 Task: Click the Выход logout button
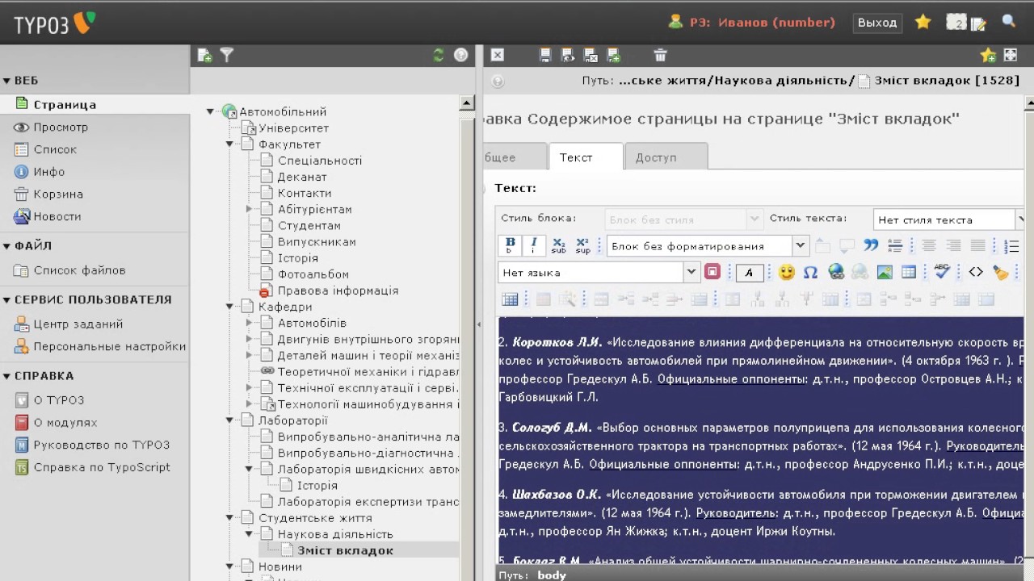[877, 23]
